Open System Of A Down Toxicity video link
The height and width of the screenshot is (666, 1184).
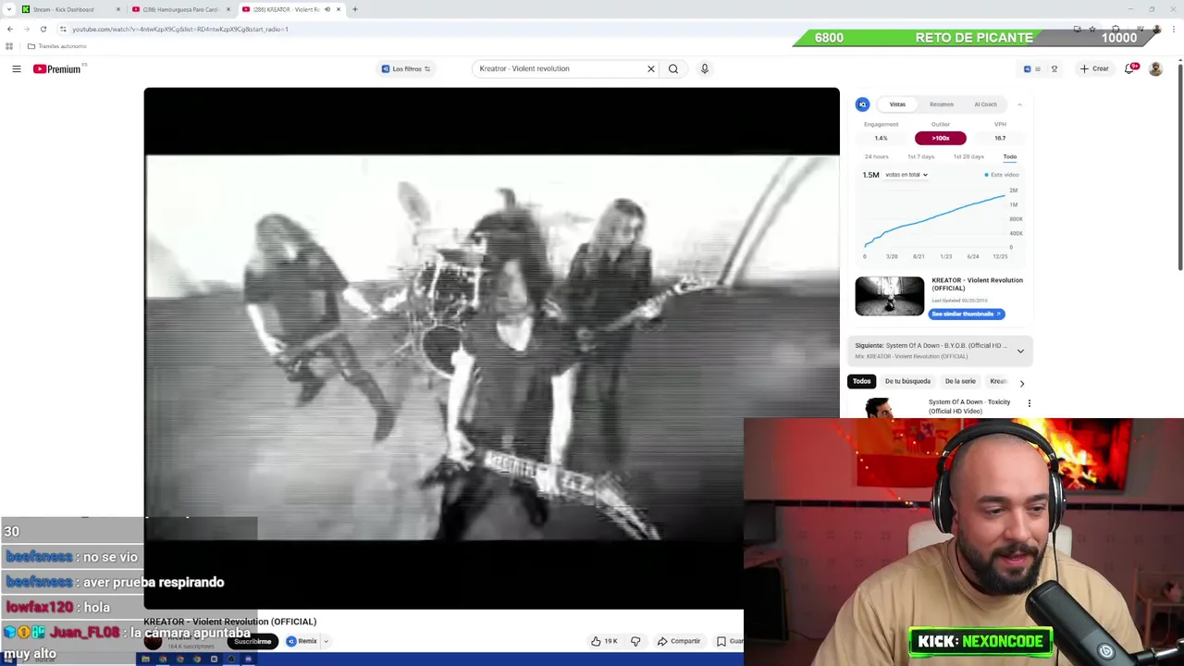(x=968, y=406)
